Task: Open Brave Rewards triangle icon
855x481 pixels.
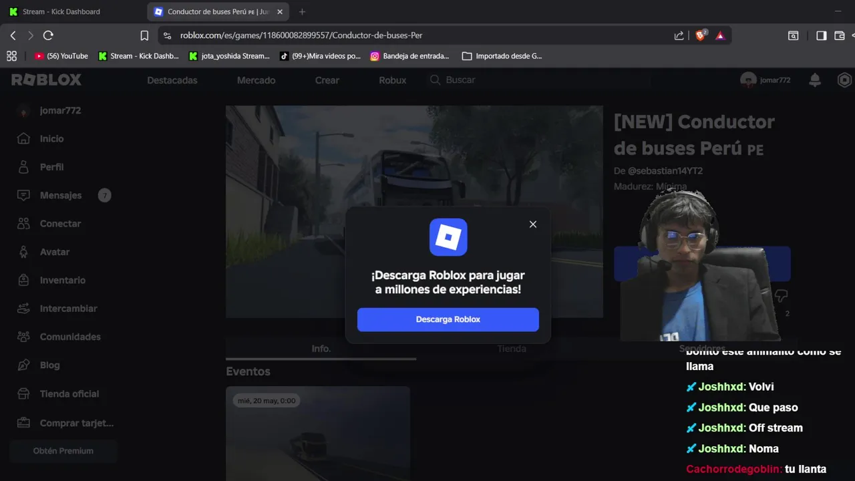Action: (720, 35)
